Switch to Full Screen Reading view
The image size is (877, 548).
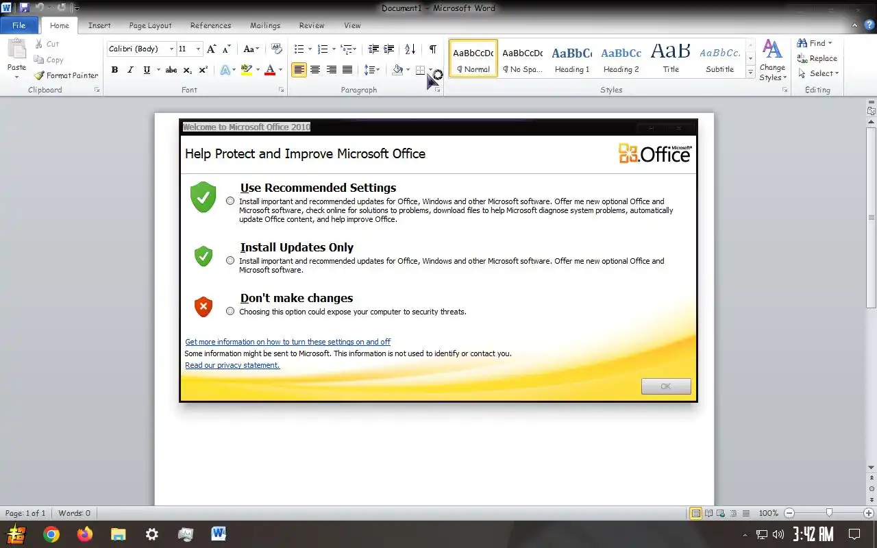point(709,513)
